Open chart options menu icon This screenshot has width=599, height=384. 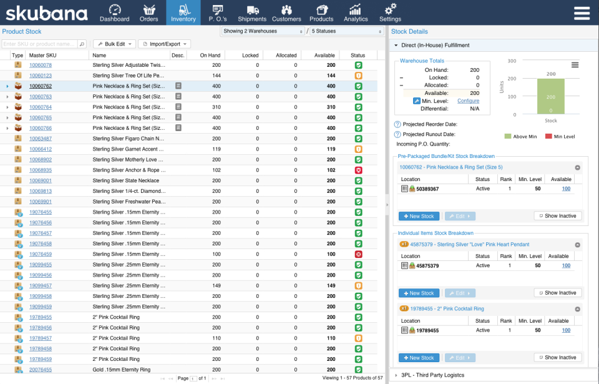pos(575,65)
